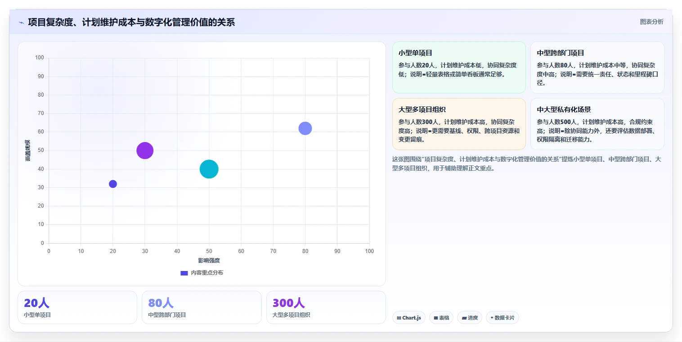Open the 中大型私有化场景 info card
The width and height of the screenshot is (682, 342).
[x=597, y=124]
